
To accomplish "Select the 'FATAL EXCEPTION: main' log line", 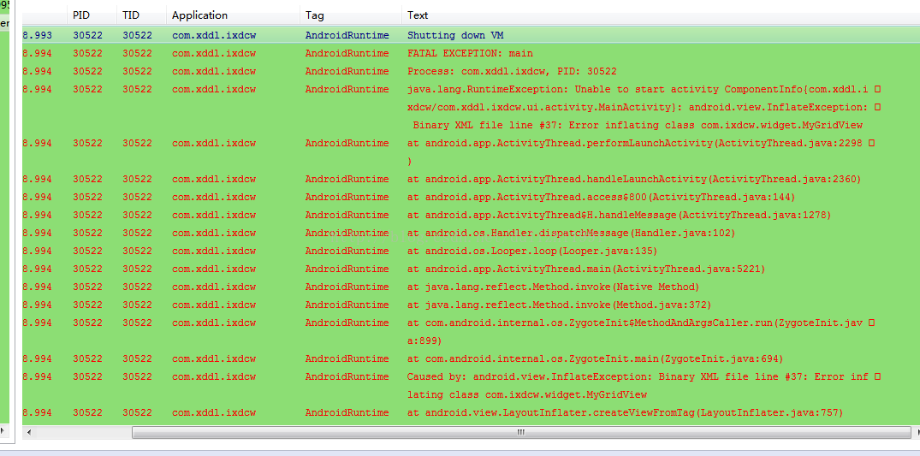I will [x=469, y=53].
